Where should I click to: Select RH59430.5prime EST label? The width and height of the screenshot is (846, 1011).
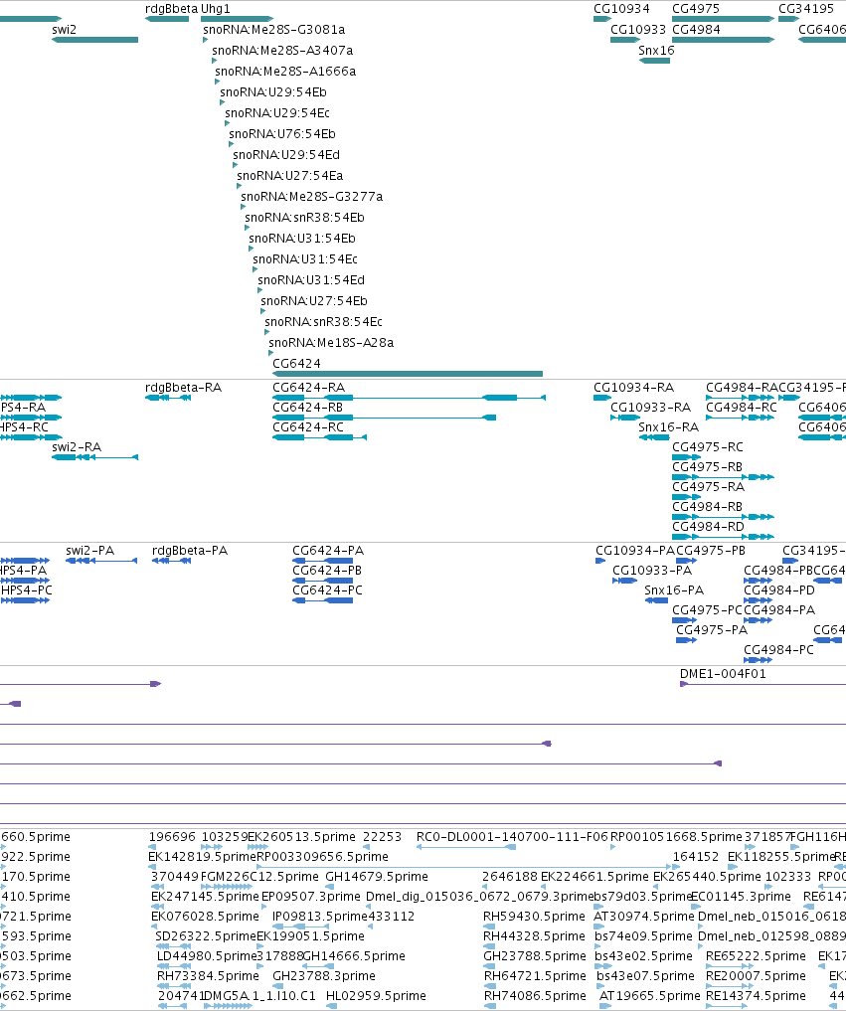[x=534, y=917]
